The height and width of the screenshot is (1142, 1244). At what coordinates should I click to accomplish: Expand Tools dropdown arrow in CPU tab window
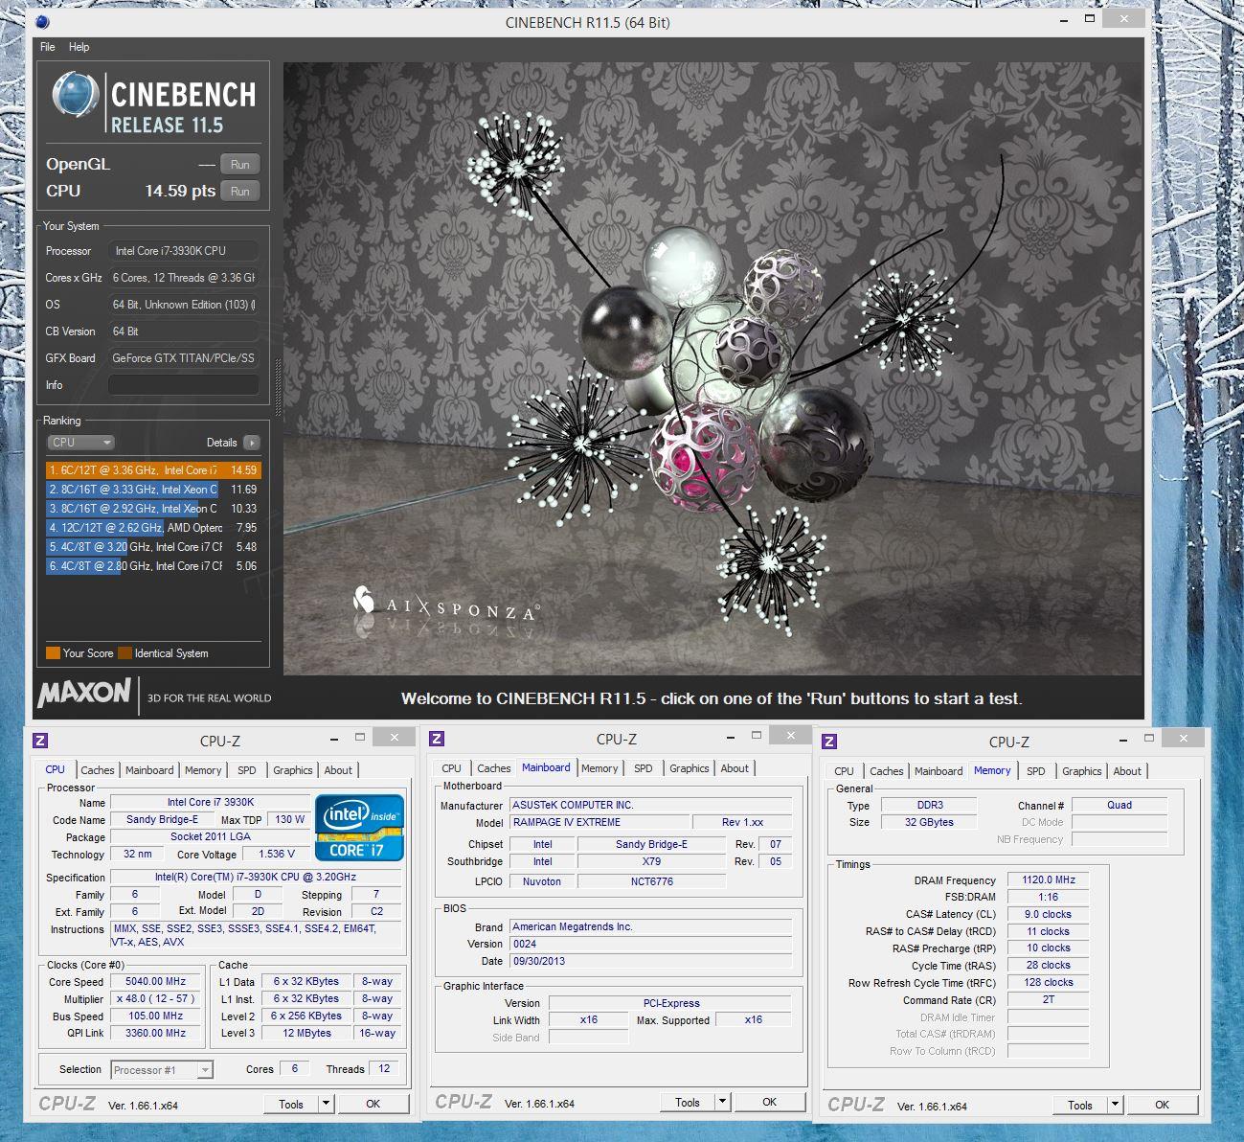click(x=327, y=1104)
